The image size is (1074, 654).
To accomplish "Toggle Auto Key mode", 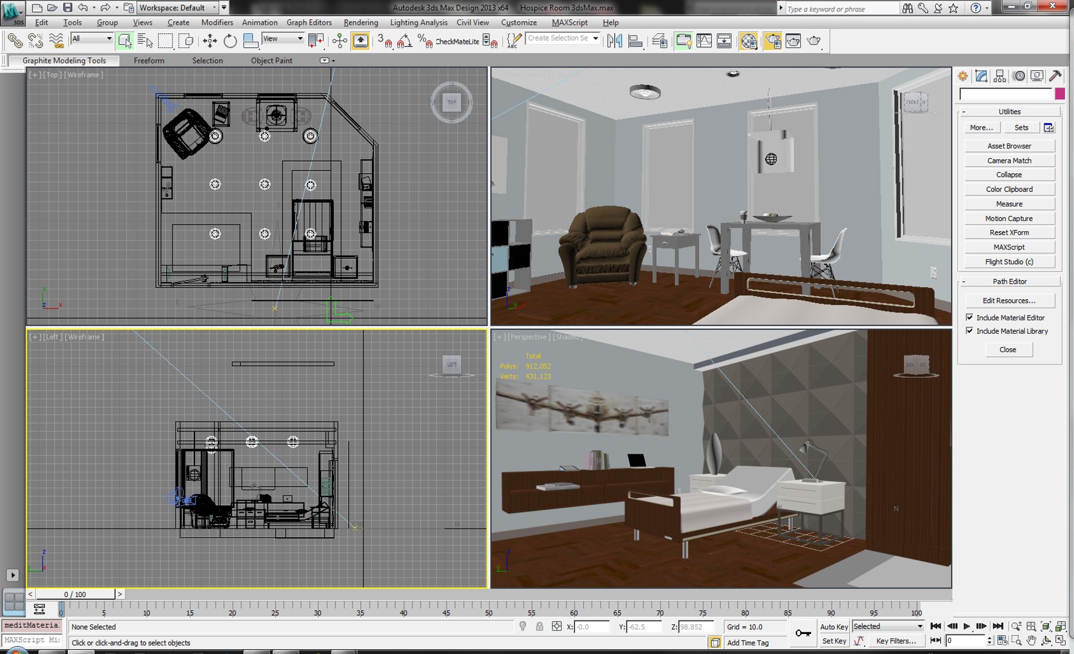I will [x=834, y=627].
